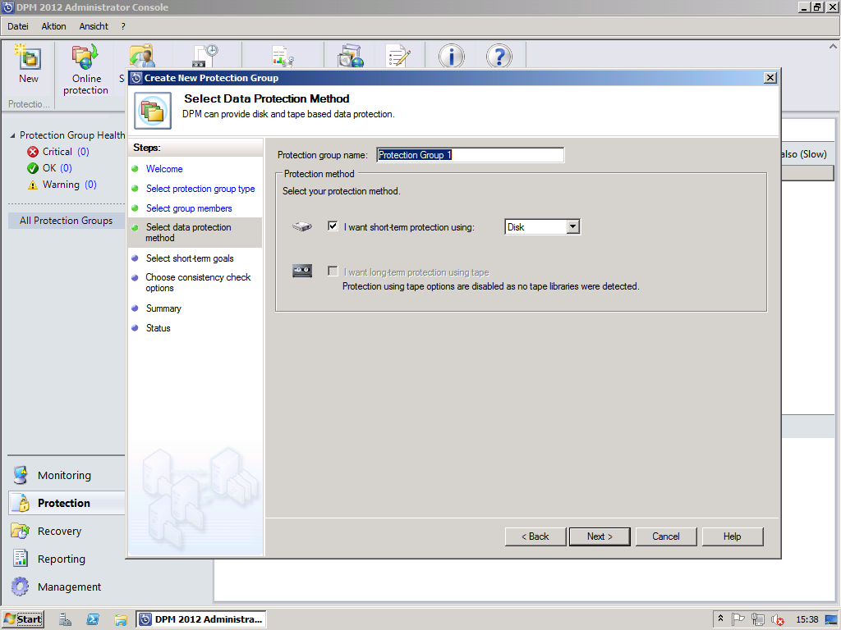Click the Monitoring workspace icon
This screenshot has width=841, height=630.
pos(21,475)
